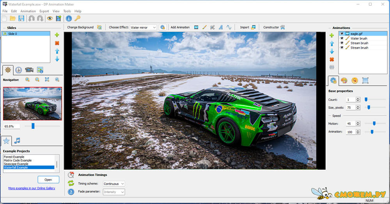The width and height of the screenshot is (390, 204).
Task: Delete animation with red X in Animations panel
Action: [x=332, y=60]
